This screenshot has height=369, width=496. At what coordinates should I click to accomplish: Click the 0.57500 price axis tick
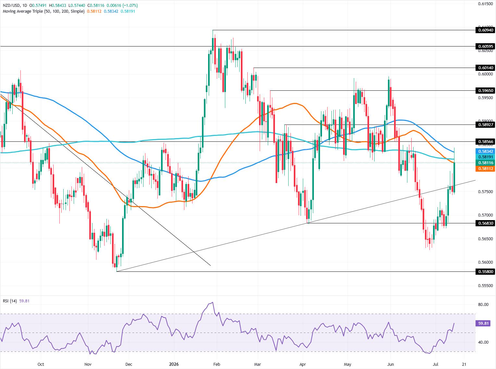486,192
